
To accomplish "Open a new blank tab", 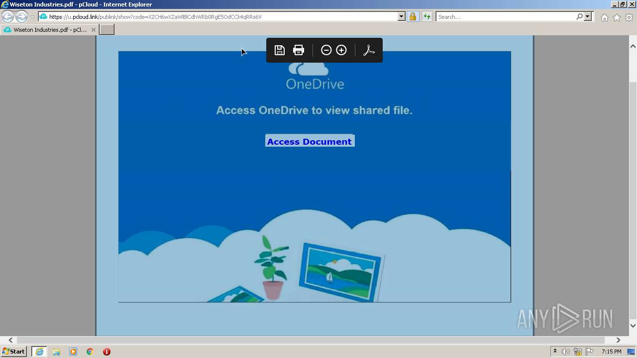I will click(107, 30).
